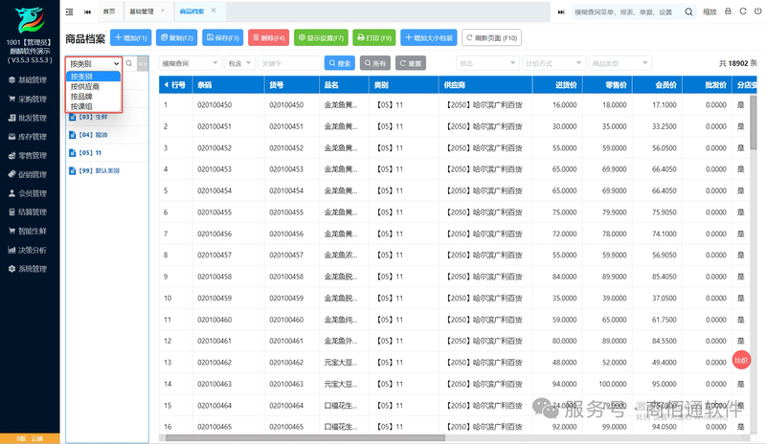Open 零售管理 in the sidebar
Image resolution: width=766 pixels, height=444 pixels.
click(28, 156)
